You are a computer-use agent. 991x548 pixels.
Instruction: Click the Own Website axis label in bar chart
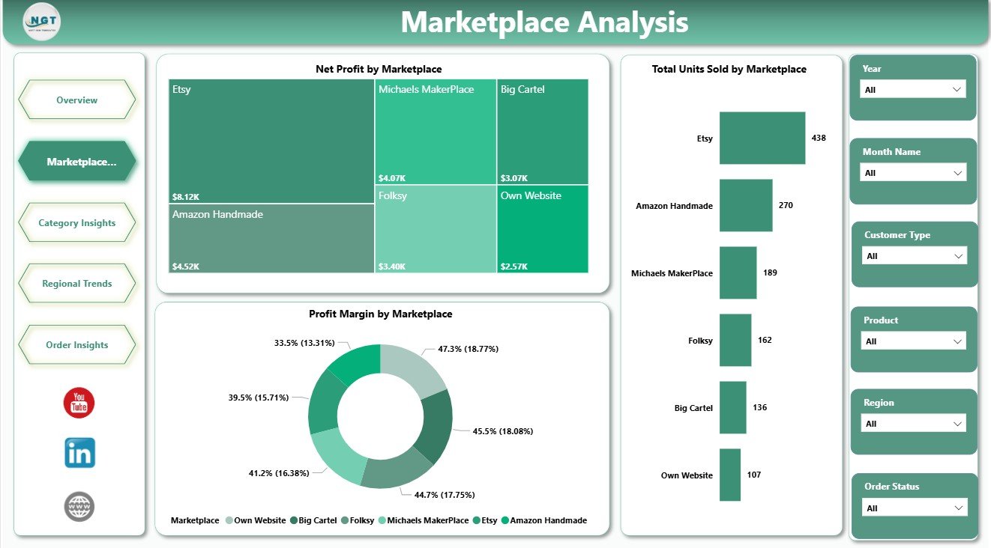pos(687,475)
